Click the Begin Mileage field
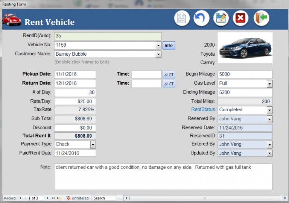 click(x=245, y=74)
